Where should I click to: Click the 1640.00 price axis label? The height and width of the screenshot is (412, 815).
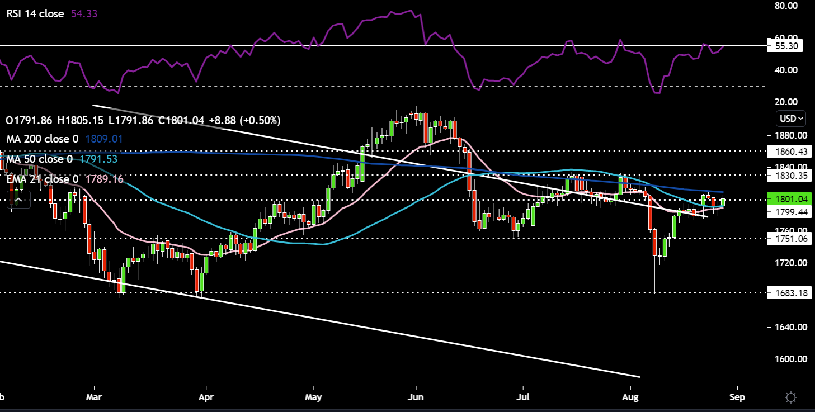(791, 327)
